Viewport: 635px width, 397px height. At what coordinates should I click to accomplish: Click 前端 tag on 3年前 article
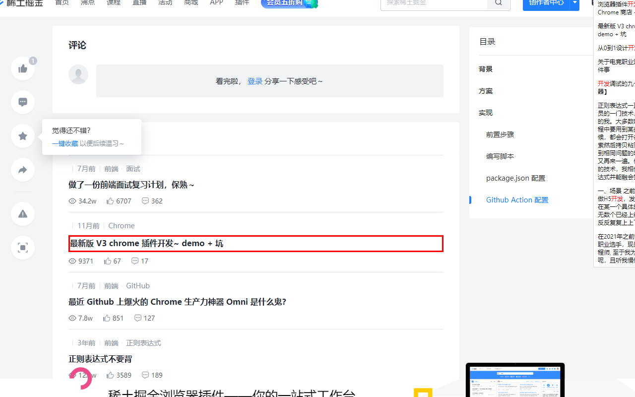[111, 343]
